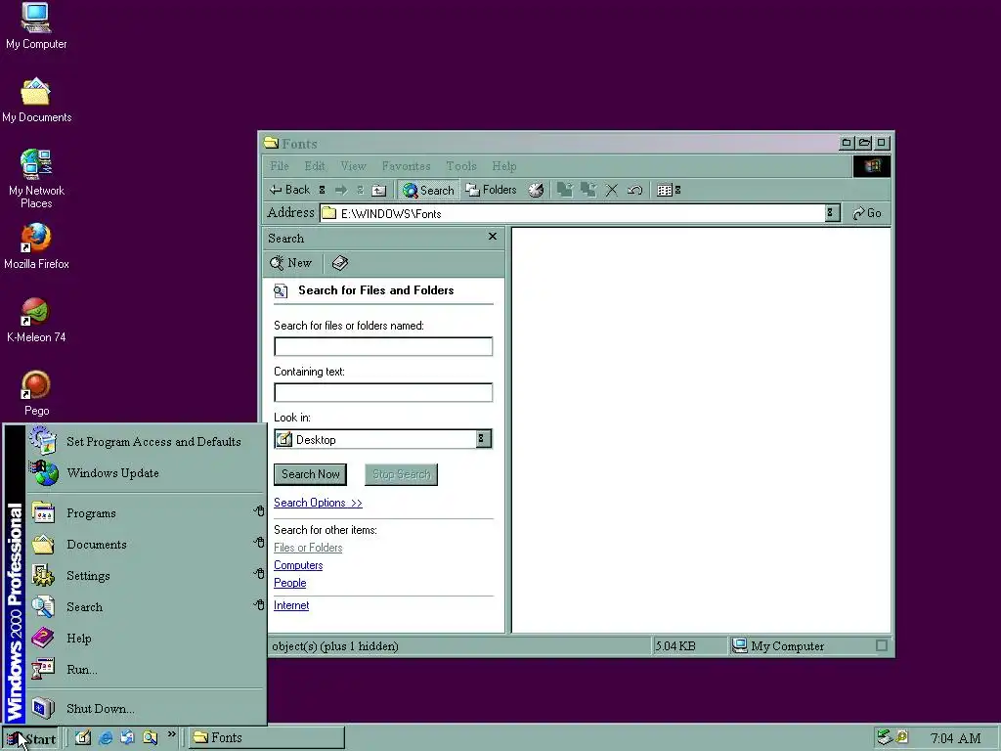
Task: Open the Favorites menu
Action: pos(406,166)
